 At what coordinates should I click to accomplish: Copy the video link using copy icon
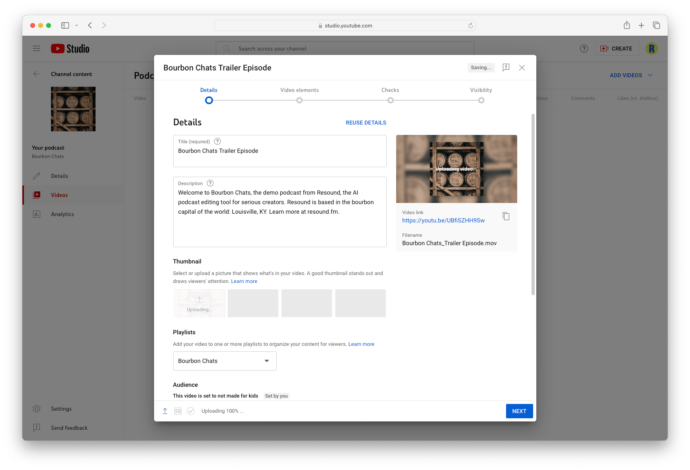(506, 216)
